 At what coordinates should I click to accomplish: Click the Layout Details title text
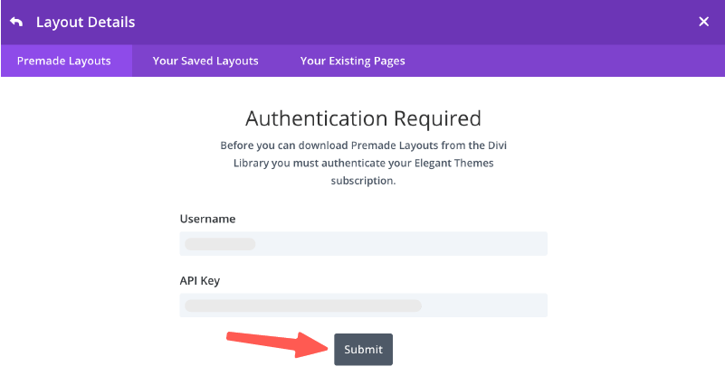(85, 22)
